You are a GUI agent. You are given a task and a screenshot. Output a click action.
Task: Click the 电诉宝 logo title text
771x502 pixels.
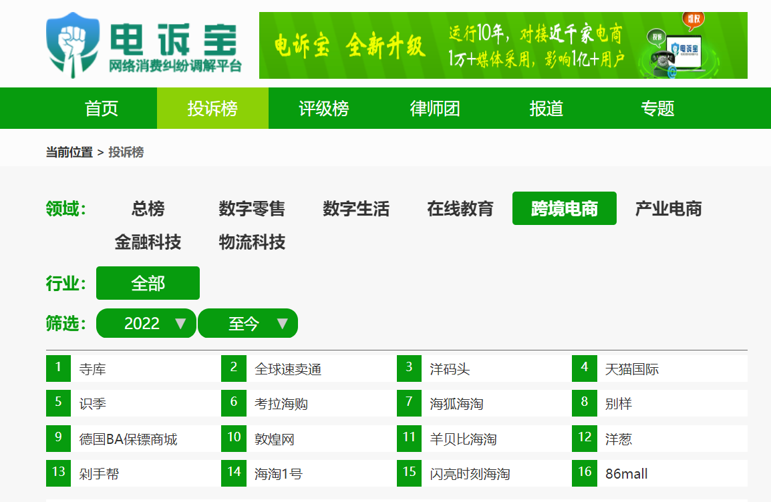174,40
